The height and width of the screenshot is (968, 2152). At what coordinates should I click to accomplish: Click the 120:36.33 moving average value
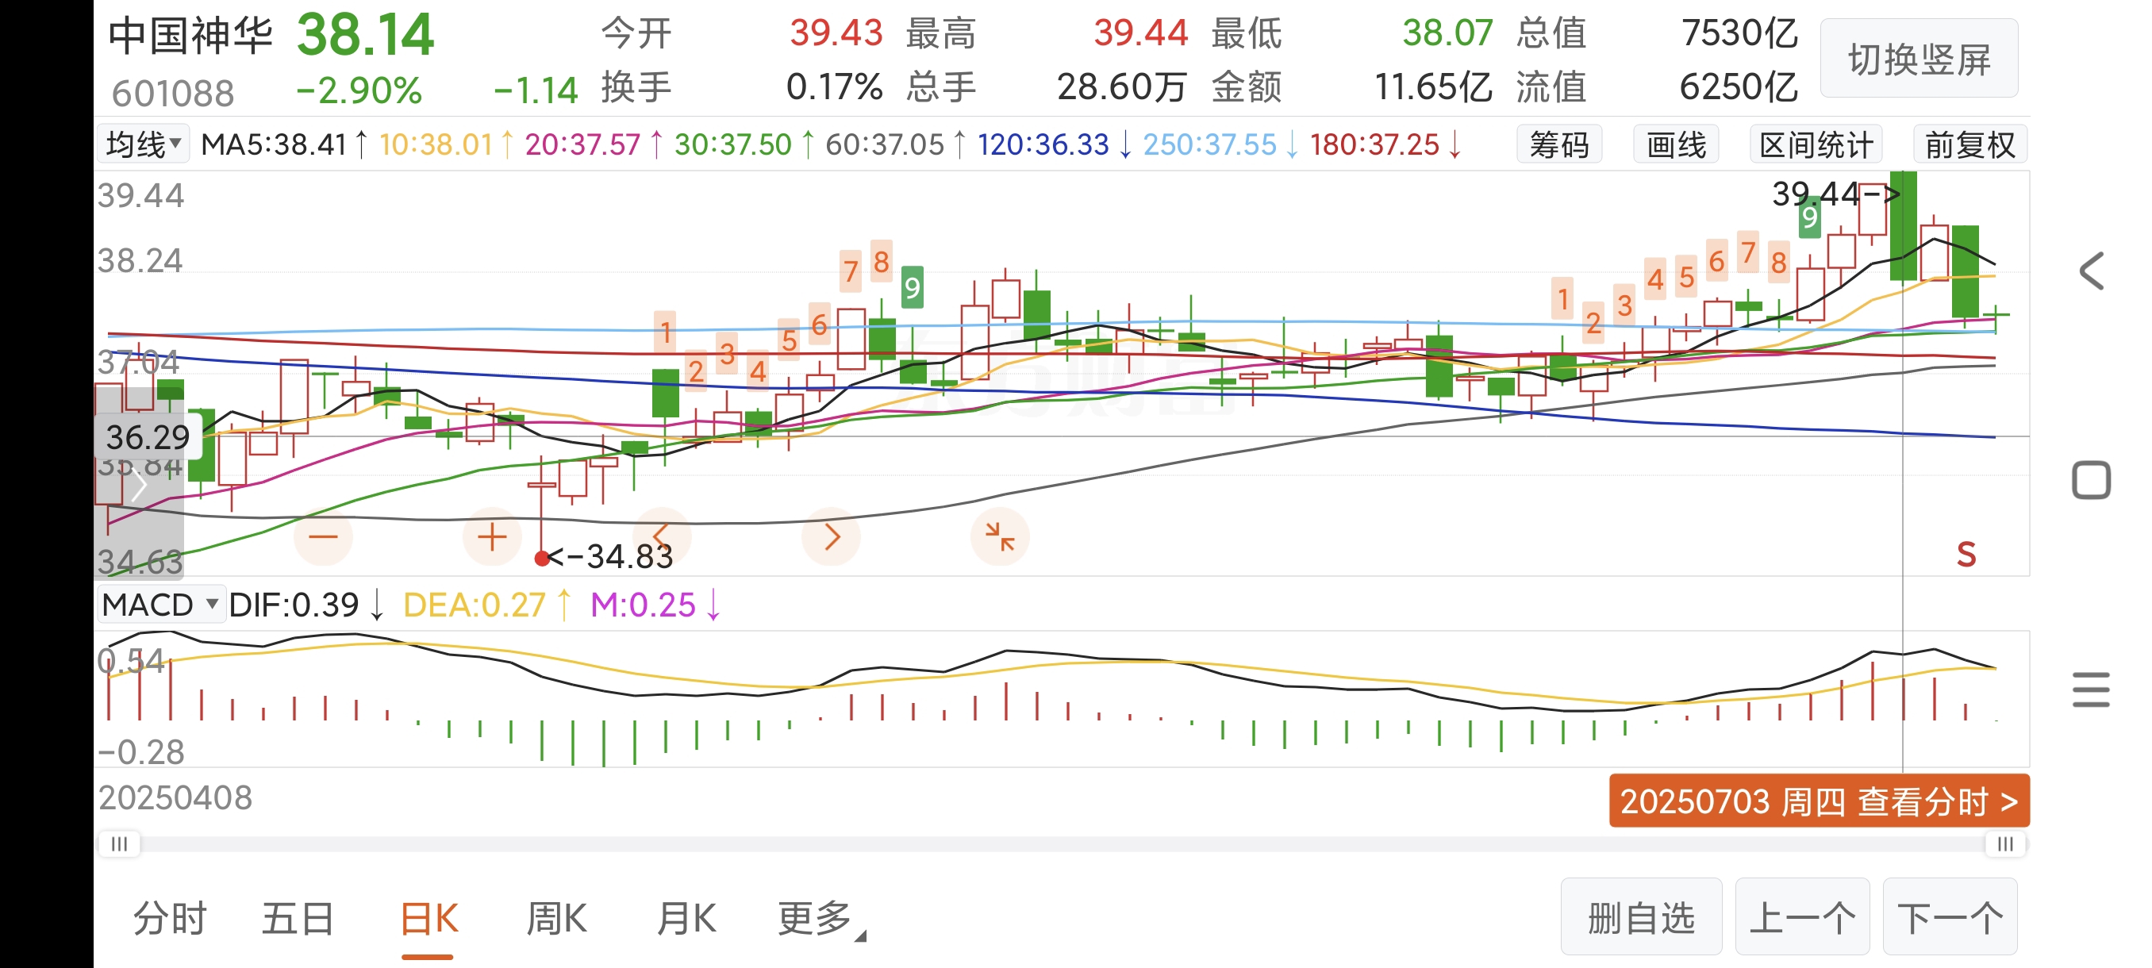[1043, 144]
